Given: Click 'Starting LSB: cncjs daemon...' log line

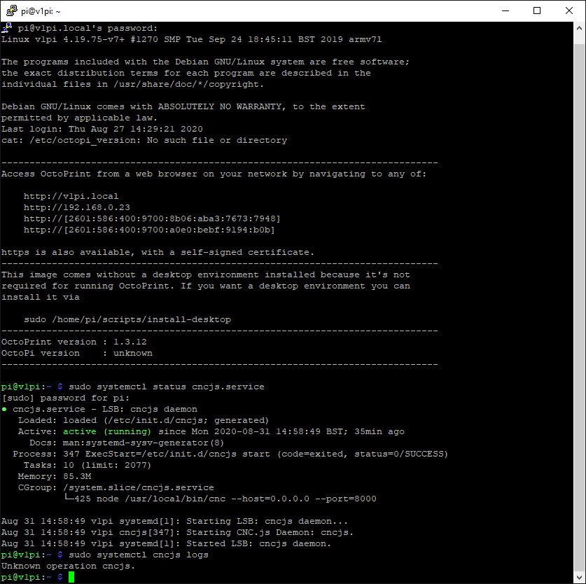Looking at the screenshot, I should pos(174,522).
